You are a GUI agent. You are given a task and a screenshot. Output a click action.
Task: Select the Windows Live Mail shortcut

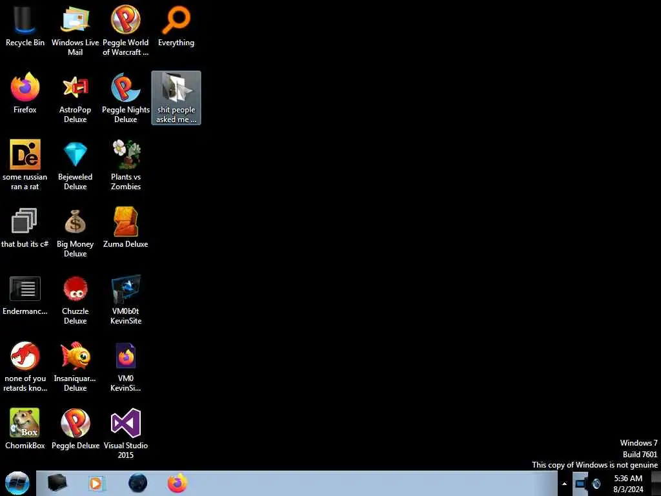(x=75, y=20)
